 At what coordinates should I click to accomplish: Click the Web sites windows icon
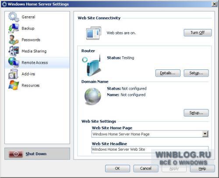[94, 33]
